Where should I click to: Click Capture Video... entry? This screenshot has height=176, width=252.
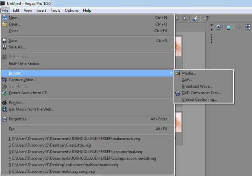pyautogui.click(x=87, y=80)
